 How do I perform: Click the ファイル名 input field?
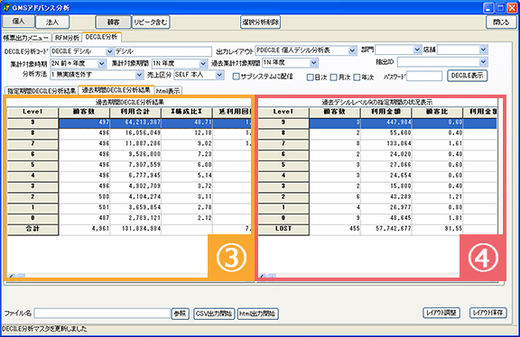[x=102, y=314]
